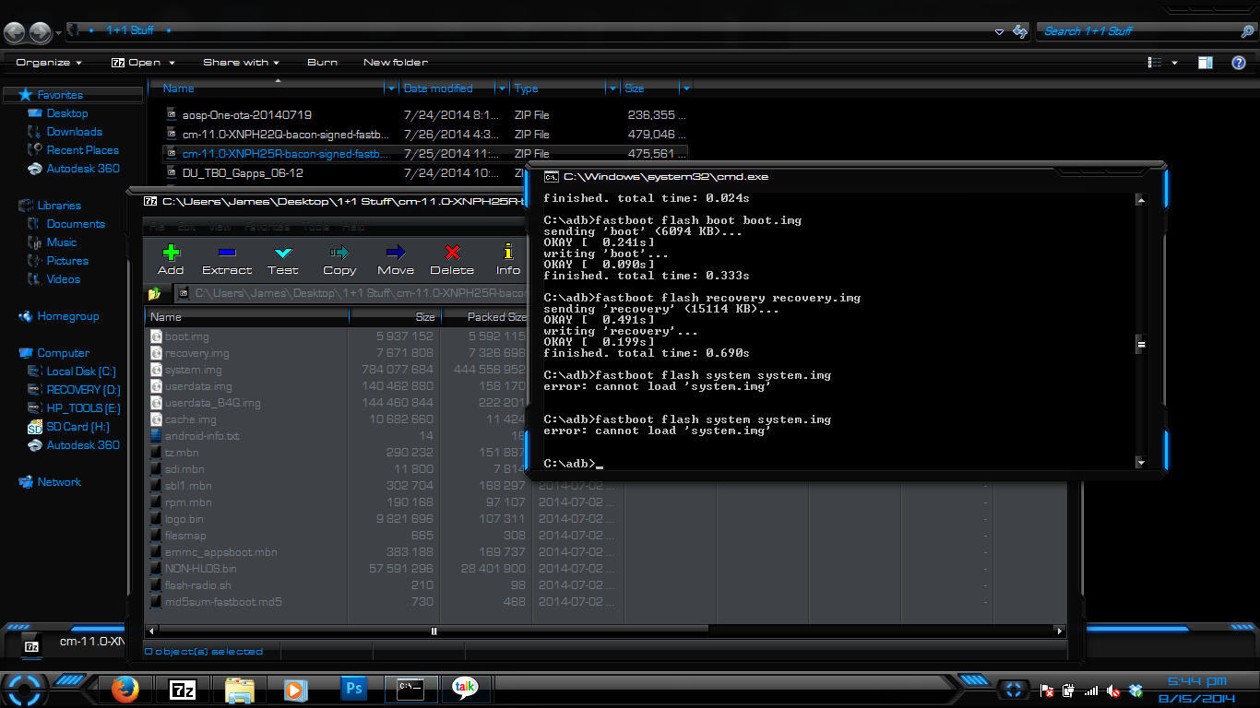
Task: Click the Info icon in 7-Zip toolbar
Action: click(508, 253)
